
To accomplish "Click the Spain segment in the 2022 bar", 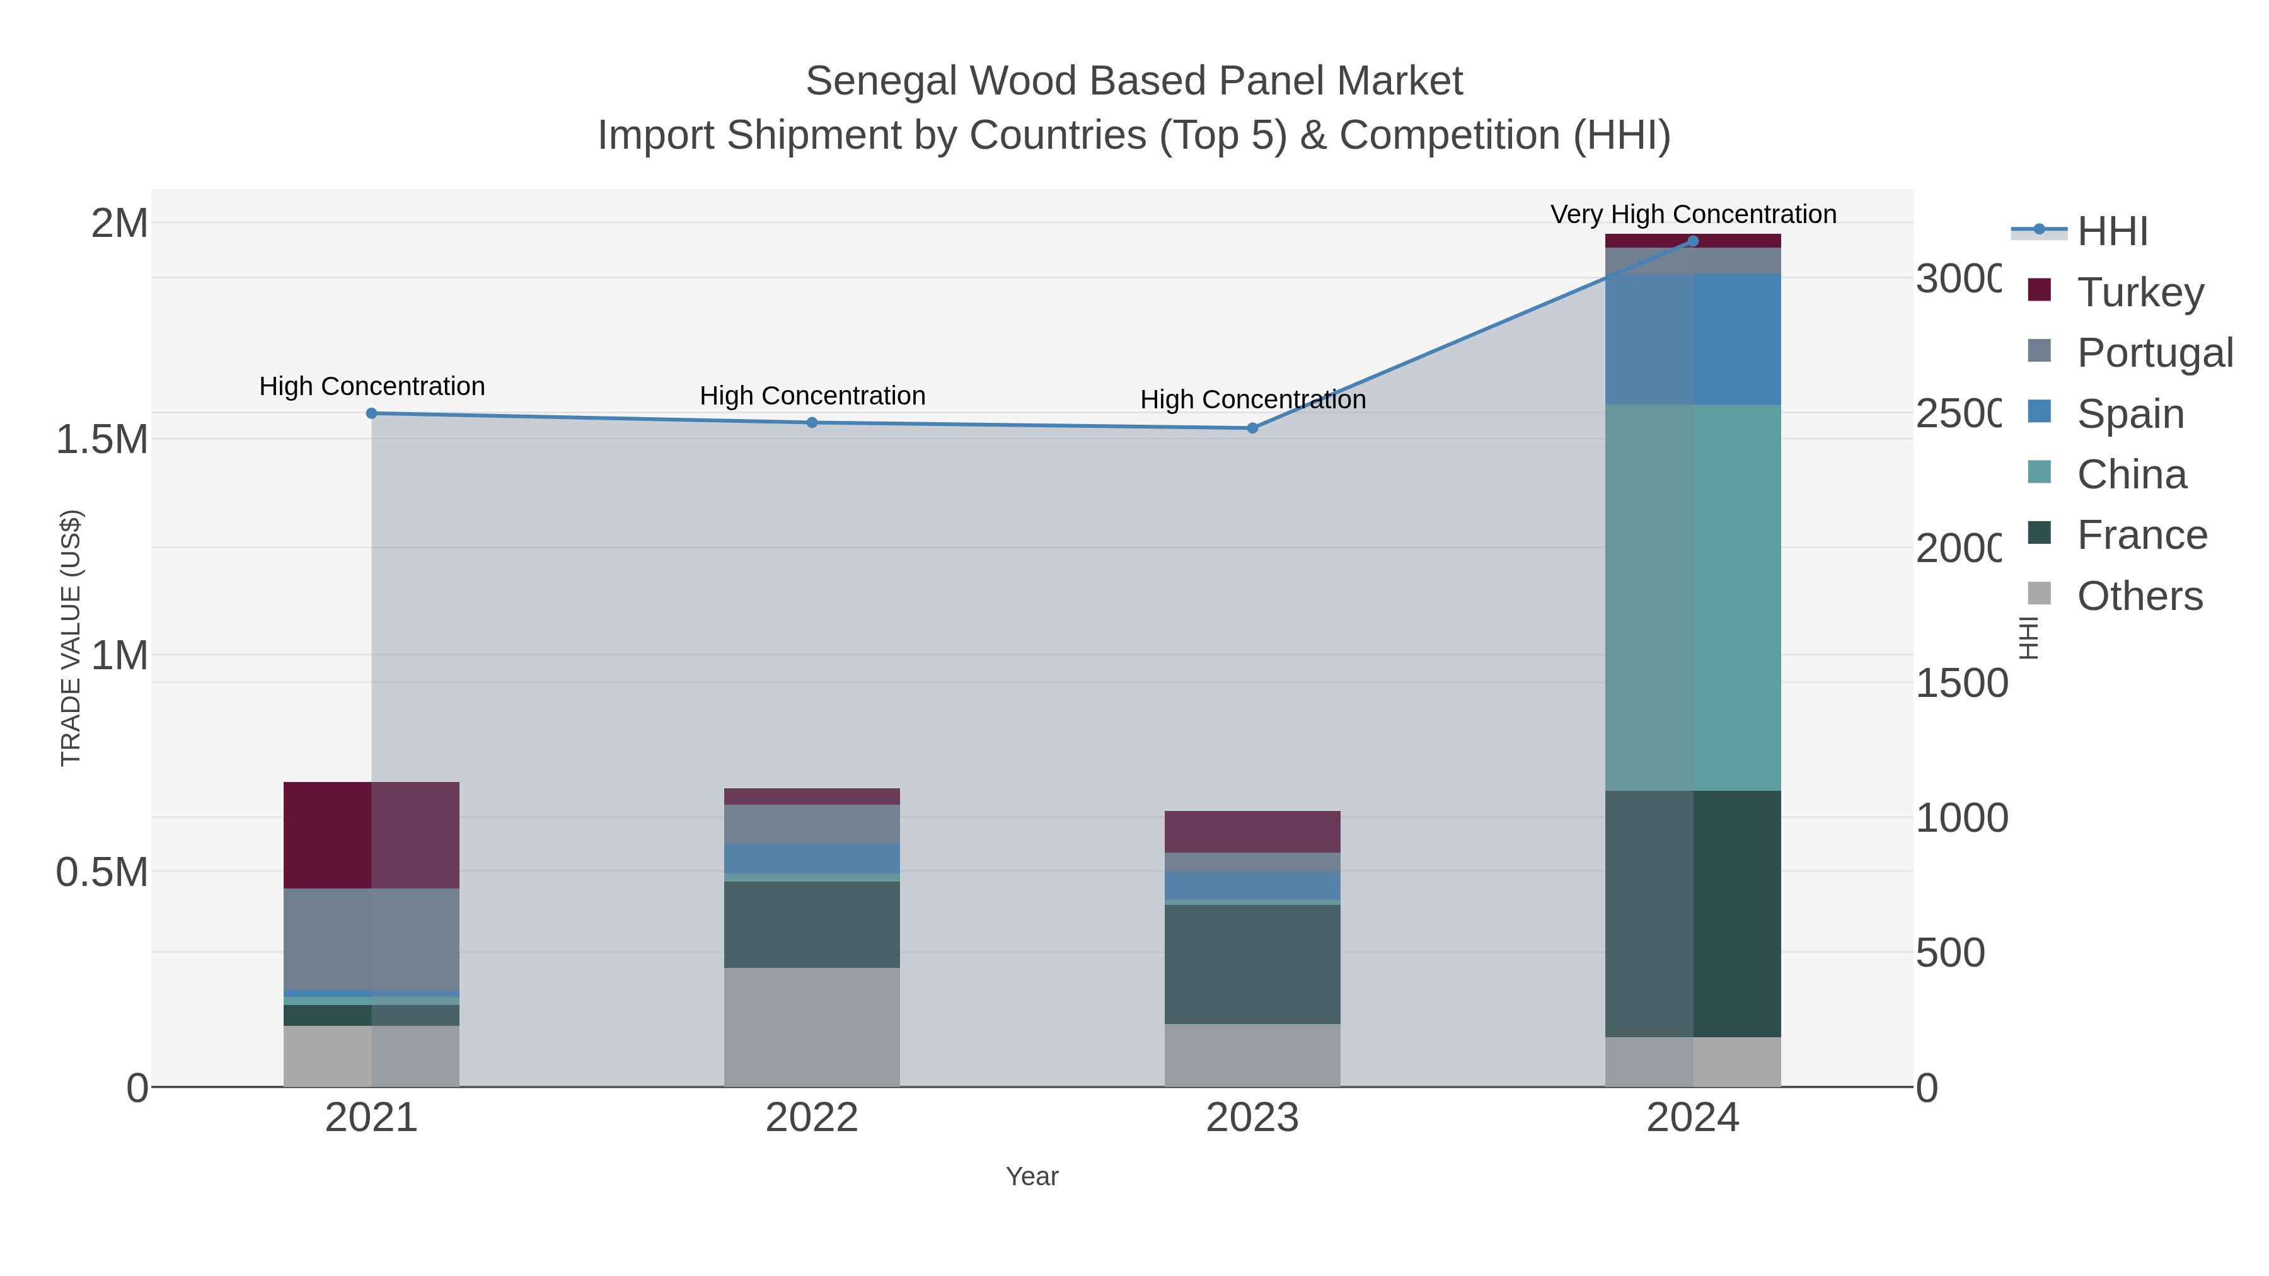I will click(812, 858).
